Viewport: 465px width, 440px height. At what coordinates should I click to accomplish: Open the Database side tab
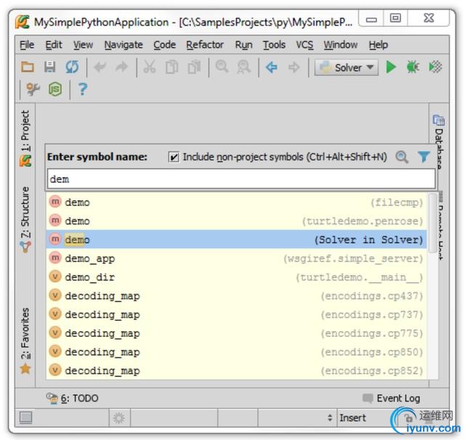pos(439,142)
